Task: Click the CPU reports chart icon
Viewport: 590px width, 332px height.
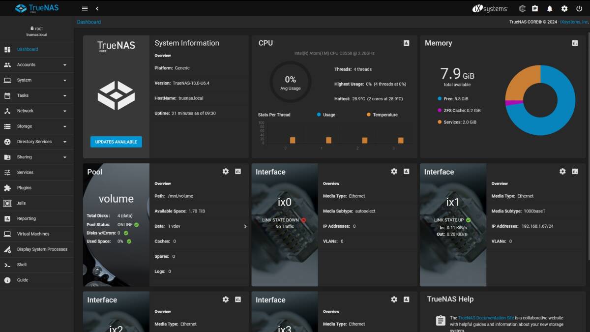Action: tap(406, 43)
